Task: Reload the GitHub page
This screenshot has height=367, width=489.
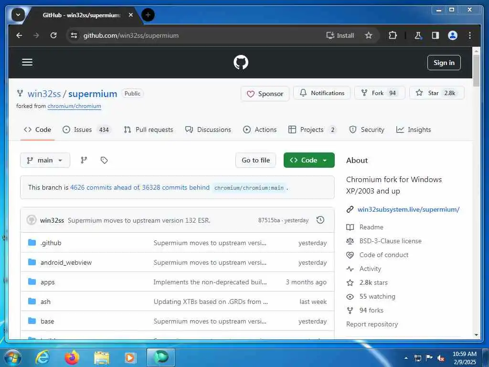Action: click(53, 35)
